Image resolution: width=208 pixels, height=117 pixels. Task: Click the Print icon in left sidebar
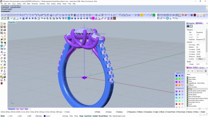pos(5,30)
